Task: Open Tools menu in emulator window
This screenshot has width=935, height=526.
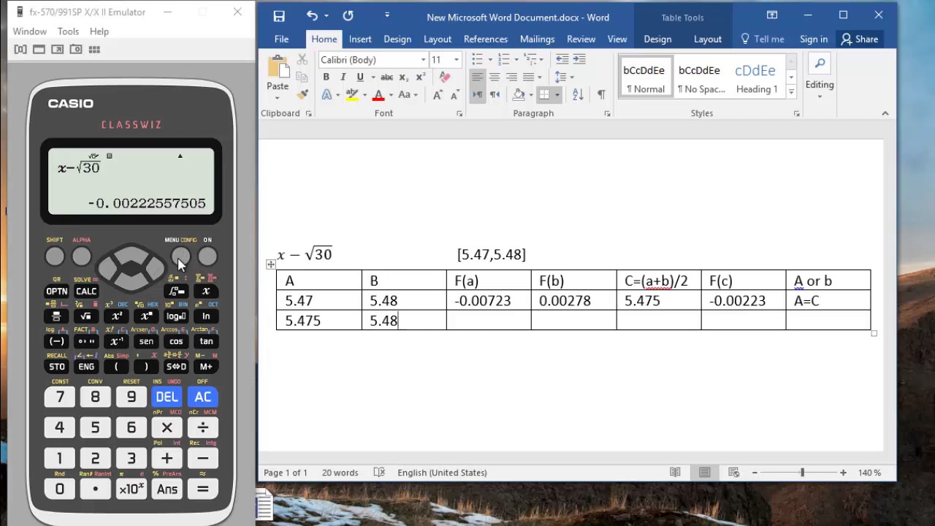Action: click(68, 31)
